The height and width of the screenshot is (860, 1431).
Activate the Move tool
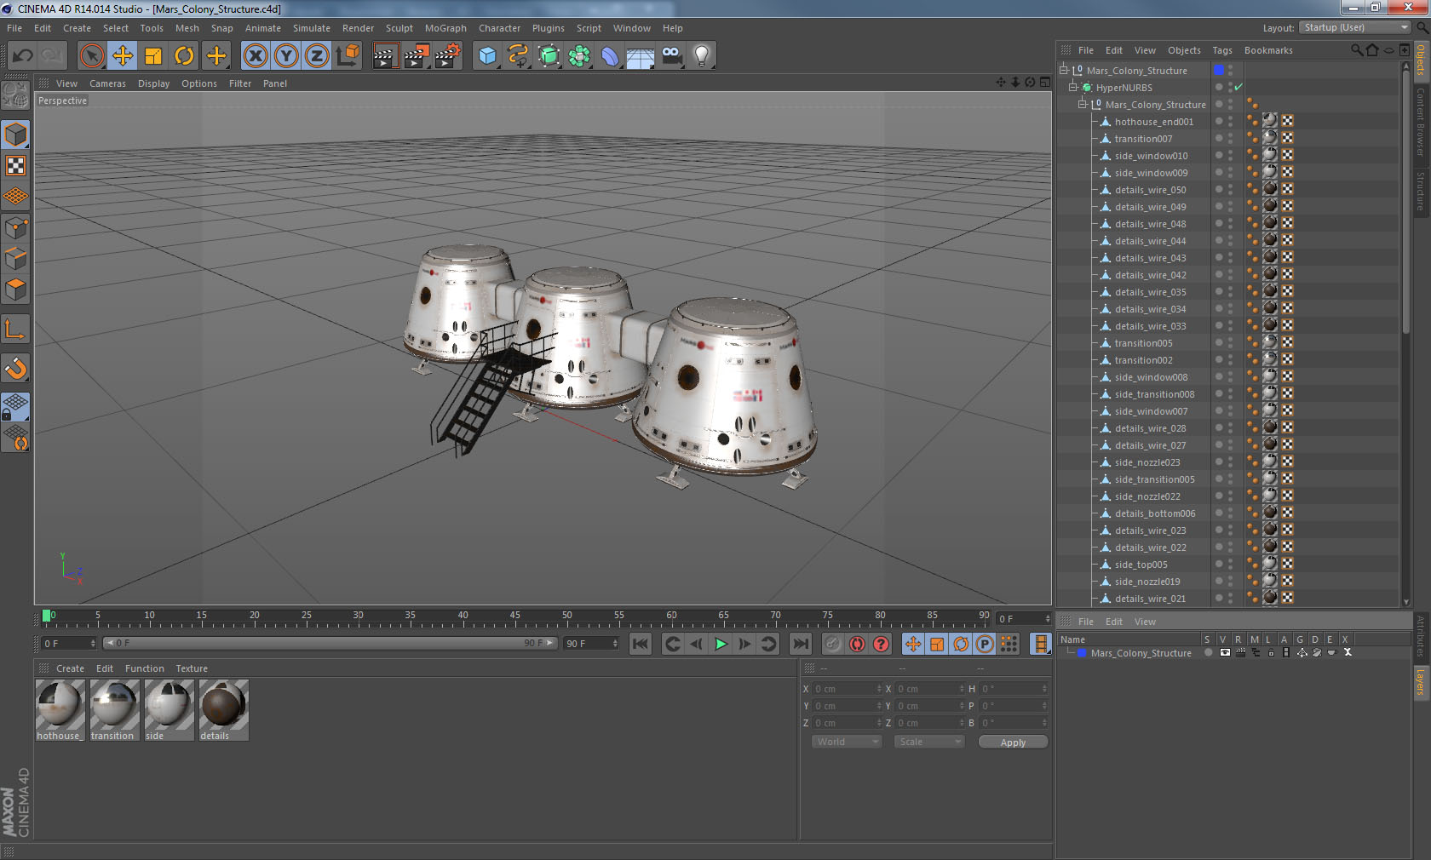[x=123, y=56]
